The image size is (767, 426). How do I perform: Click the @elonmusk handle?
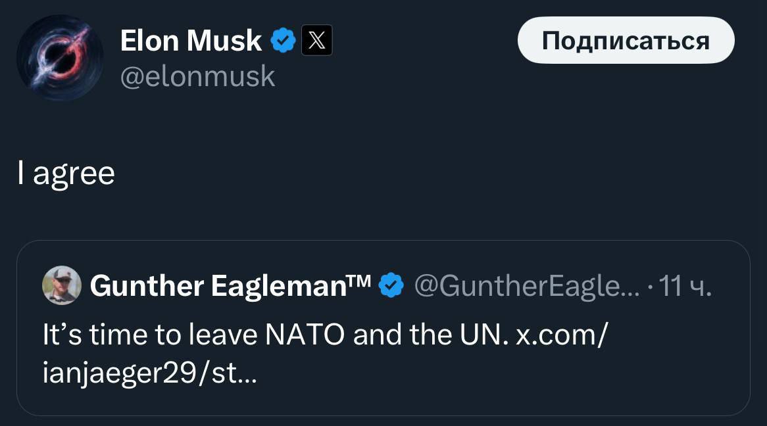(197, 77)
